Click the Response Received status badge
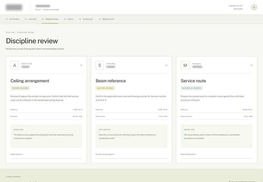The width and height of the screenshot is (263, 182). point(20,88)
